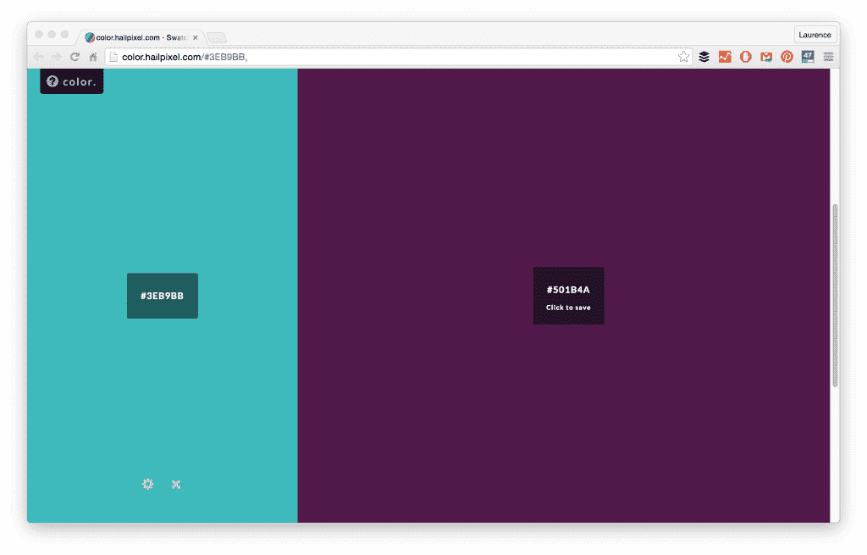Open the Gmail extension icon
Image resolution: width=867 pixels, height=555 pixels.
tap(766, 56)
